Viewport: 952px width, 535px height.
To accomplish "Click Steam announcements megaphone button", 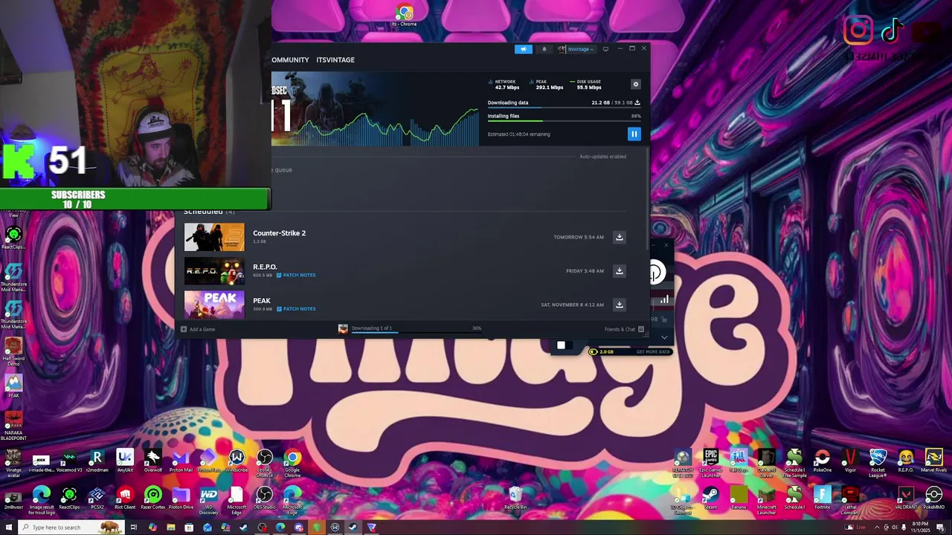I will tap(524, 49).
